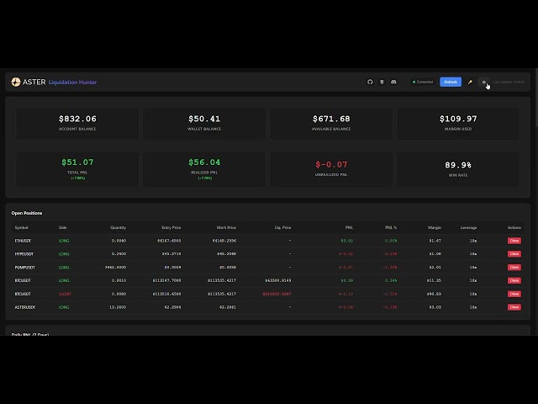Click the PNL % column header
The image size is (538, 404).
(391, 227)
